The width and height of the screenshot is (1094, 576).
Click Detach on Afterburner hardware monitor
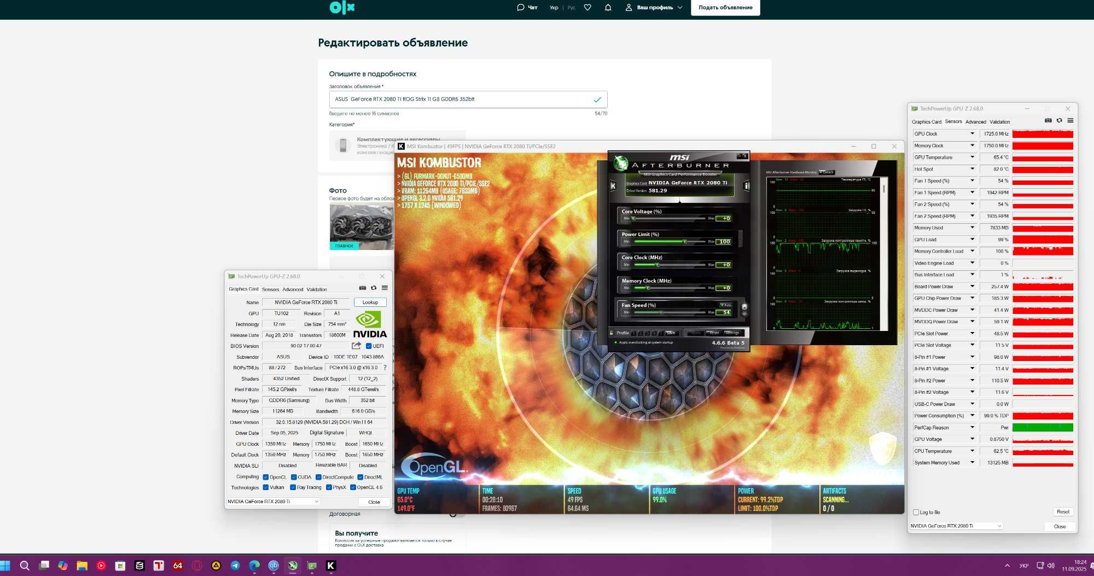coord(827,172)
